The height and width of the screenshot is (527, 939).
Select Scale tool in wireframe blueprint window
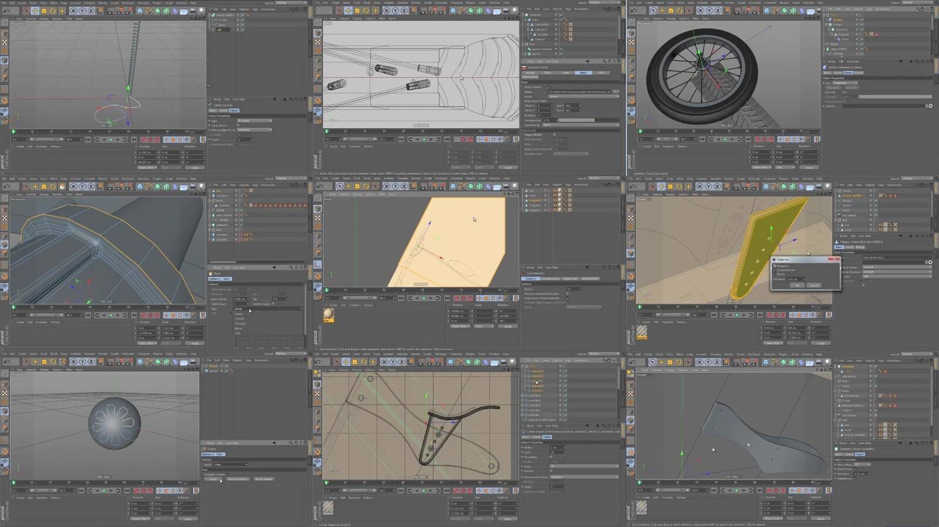pyautogui.click(x=357, y=11)
